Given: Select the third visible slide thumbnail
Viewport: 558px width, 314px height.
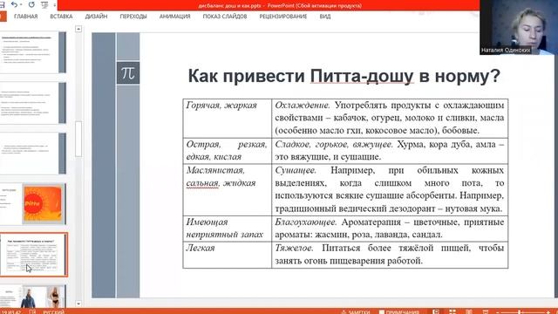Looking at the screenshot, I should (x=33, y=154).
